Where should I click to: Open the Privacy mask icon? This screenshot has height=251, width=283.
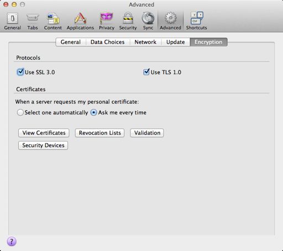pyautogui.click(x=106, y=18)
